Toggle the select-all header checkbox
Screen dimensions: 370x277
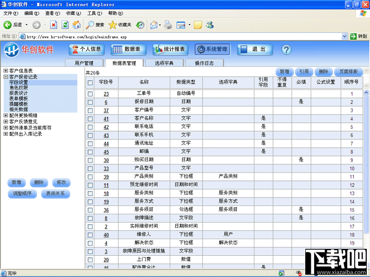click(x=90, y=83)
